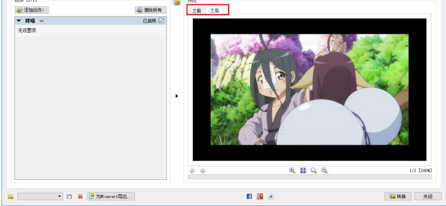The image size is (446, 206).
Task: Uncheck the 已启用 (enabled) checkbox
Action: click(161, 20)
